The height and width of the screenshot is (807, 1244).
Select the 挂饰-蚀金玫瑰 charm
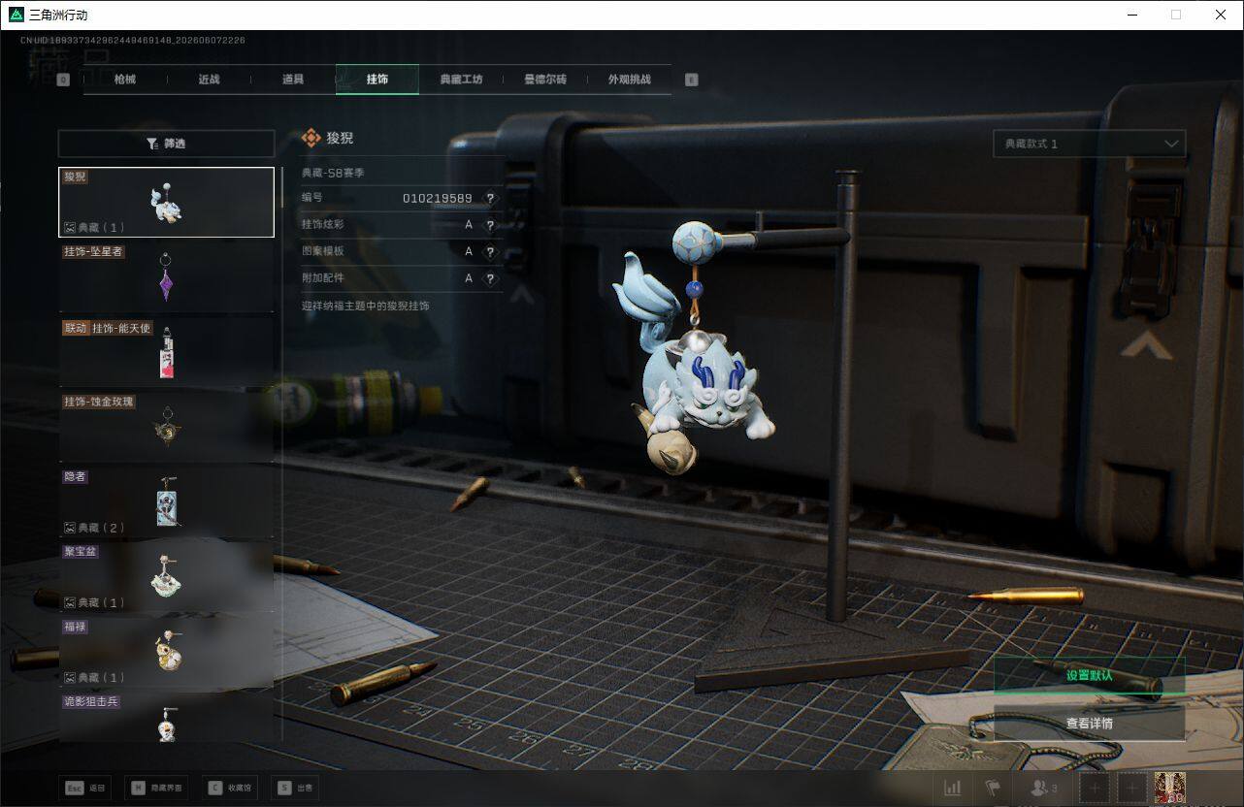[x=166, y=427]
